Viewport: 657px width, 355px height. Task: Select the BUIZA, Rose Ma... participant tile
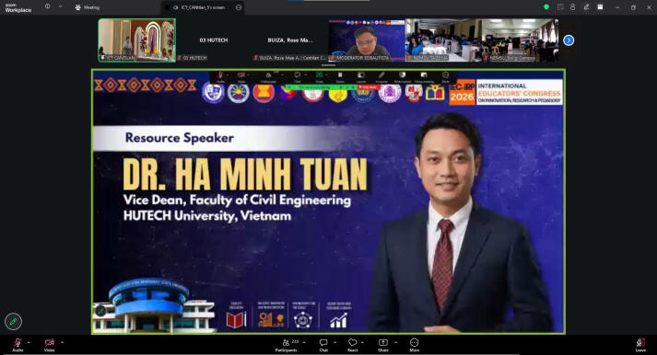point(290,40)
